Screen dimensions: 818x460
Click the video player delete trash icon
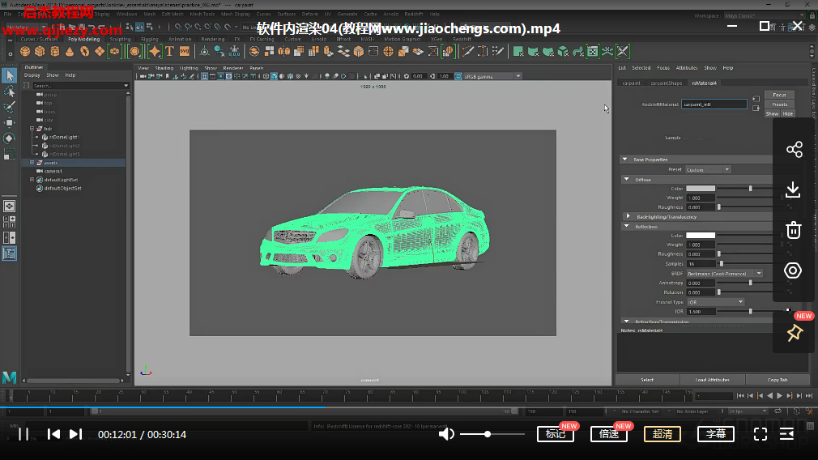(794, 230)
